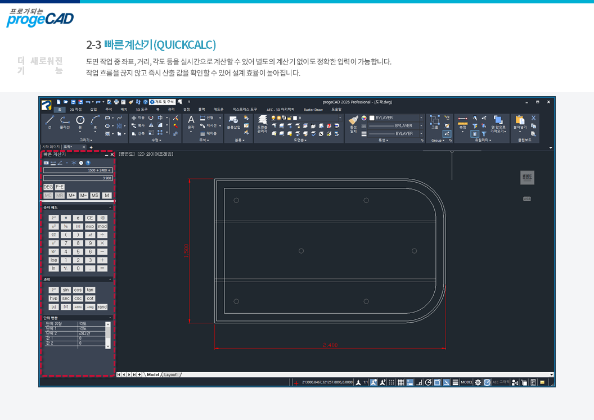Open the 2D 작성 ribbon tab
This screenshot has height=420, width=594.
(76, 110)
